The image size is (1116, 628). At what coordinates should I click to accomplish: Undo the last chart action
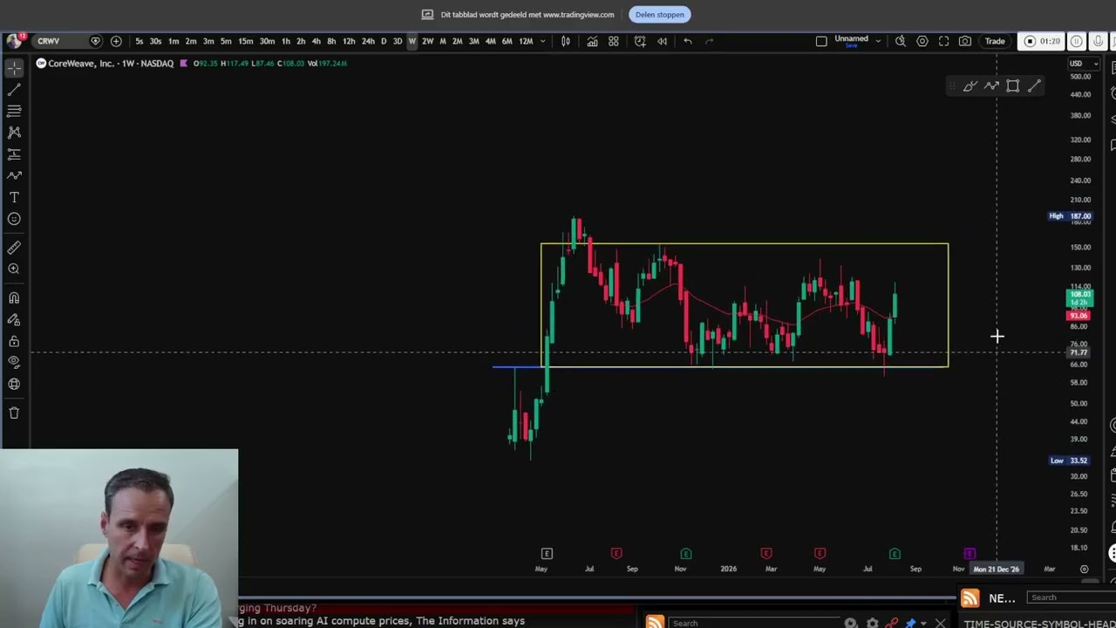point(688,41)
